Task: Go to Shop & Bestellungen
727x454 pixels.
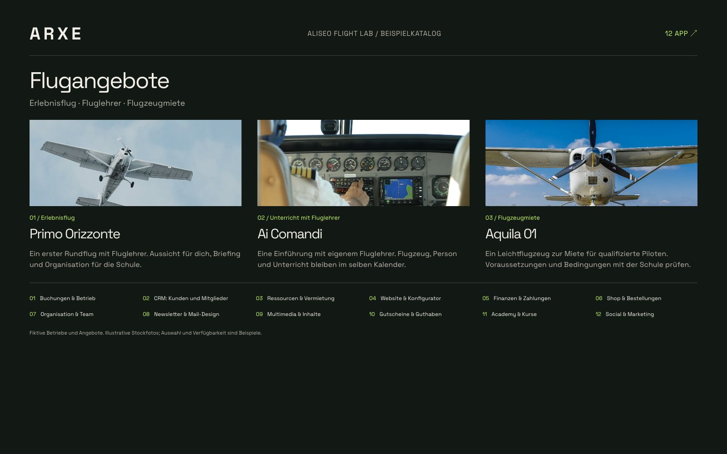Action: [628, 298]
